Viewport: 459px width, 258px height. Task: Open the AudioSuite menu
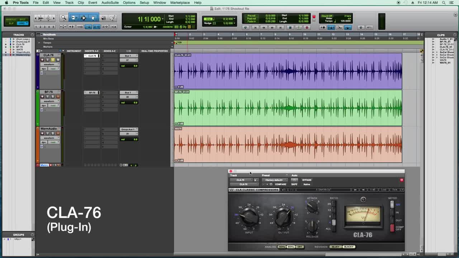click(x=110, y=3)
